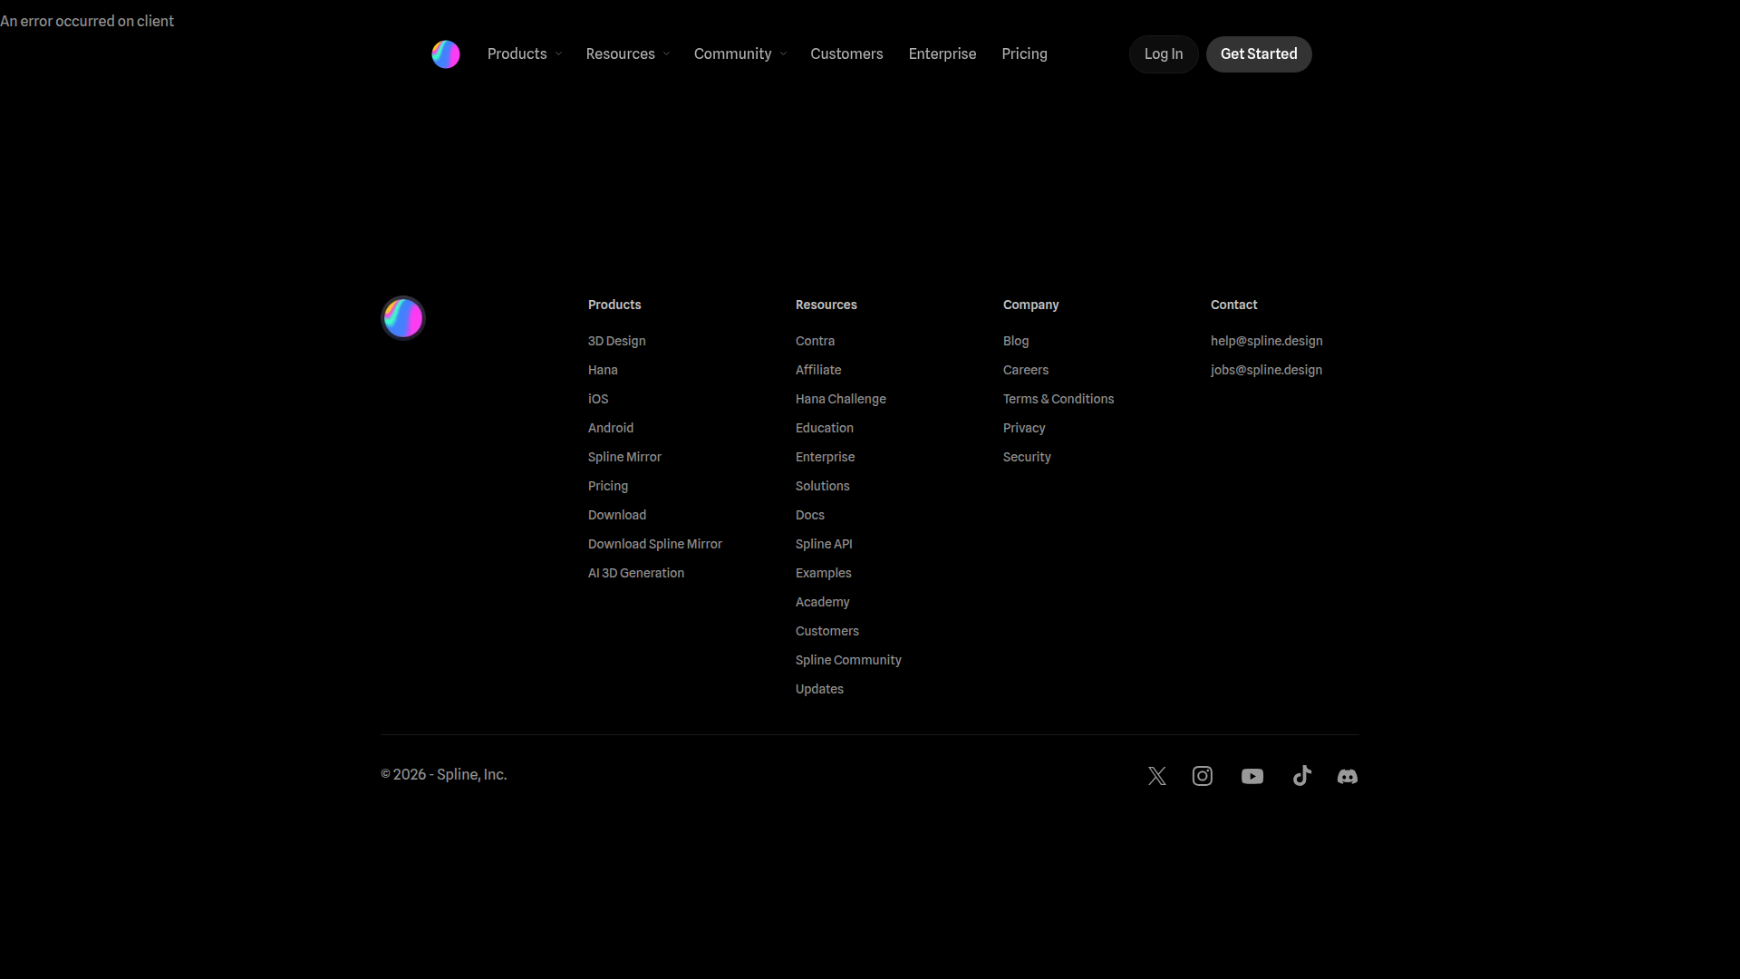Open Pricing in the top navigation

tap(1025, 54)
